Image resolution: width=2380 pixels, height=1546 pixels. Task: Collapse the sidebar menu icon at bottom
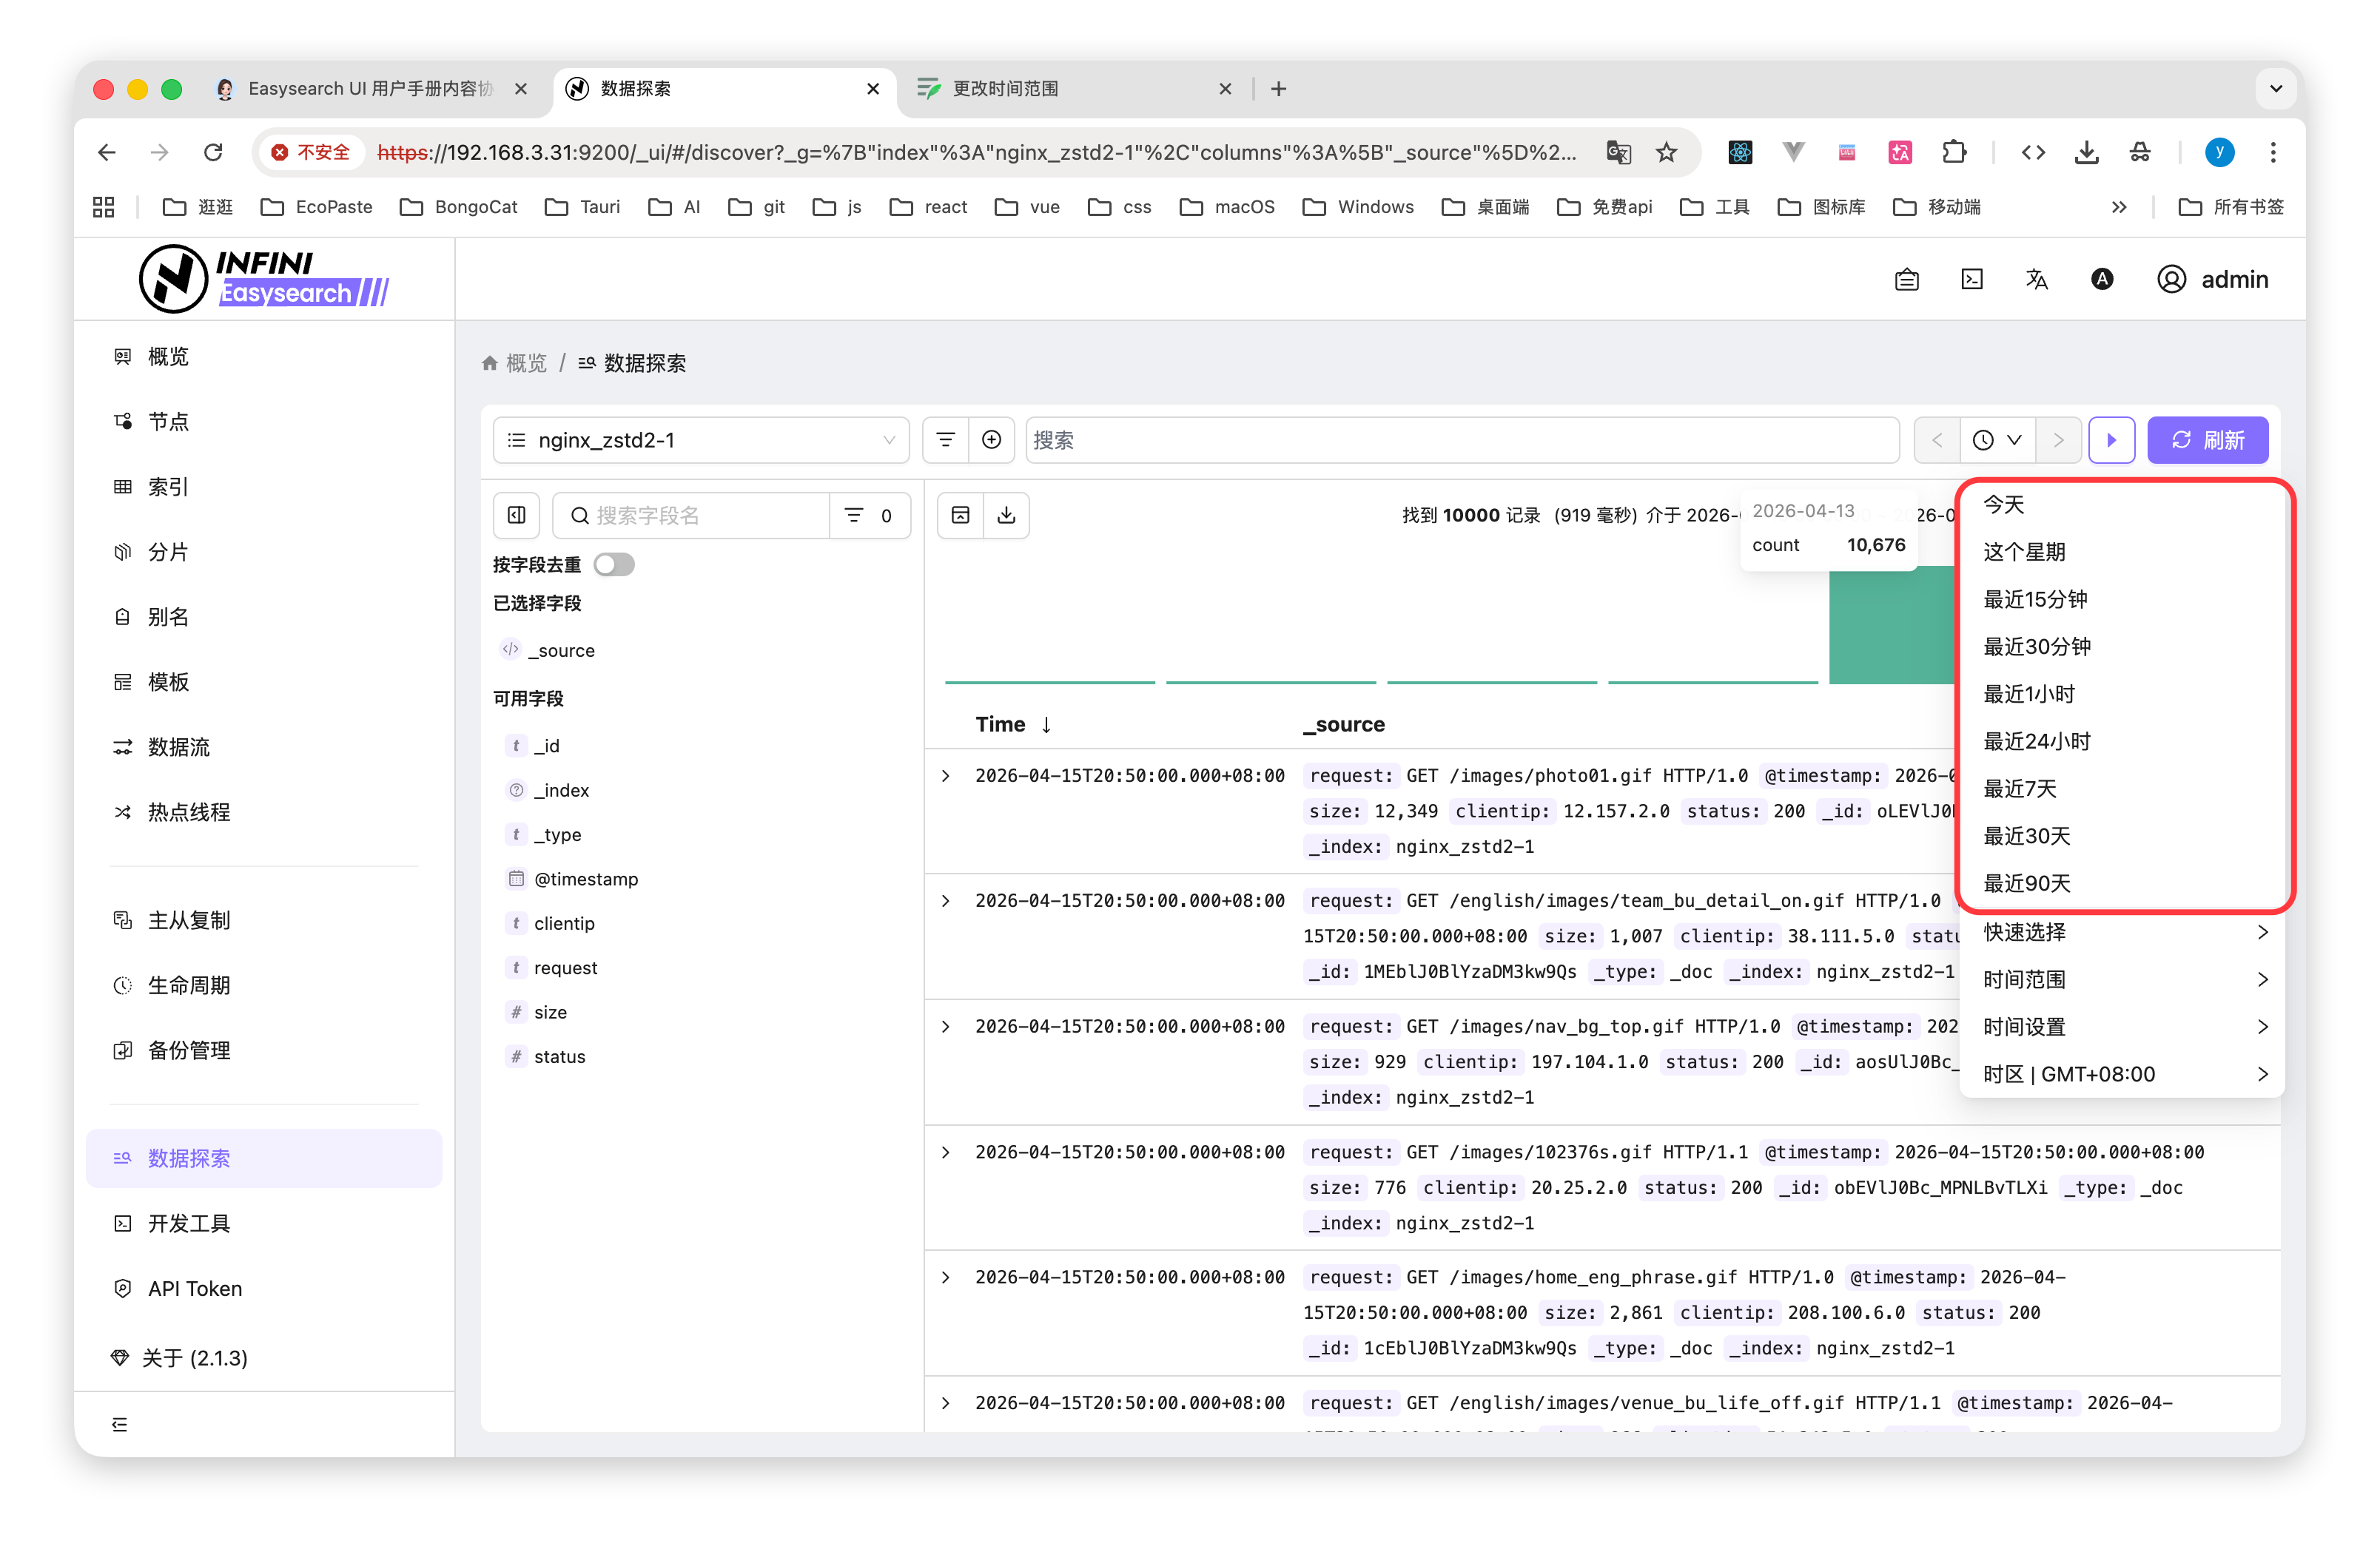click(x=120, y=1424)
